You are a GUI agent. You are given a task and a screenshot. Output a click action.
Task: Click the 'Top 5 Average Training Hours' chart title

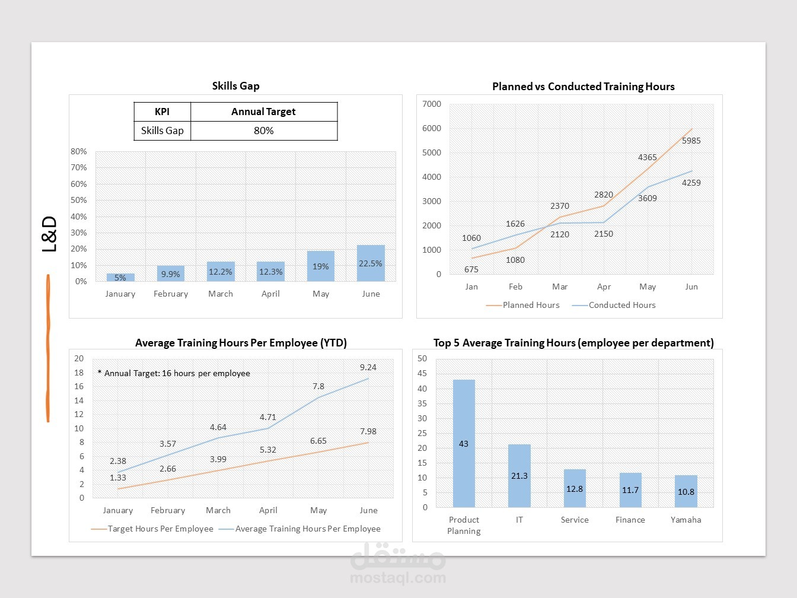(573, 343)
